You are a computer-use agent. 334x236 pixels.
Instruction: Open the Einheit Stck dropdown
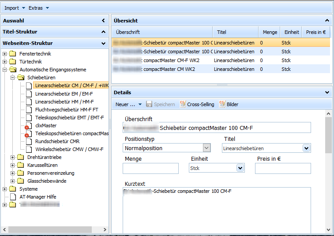pos(240,168)
